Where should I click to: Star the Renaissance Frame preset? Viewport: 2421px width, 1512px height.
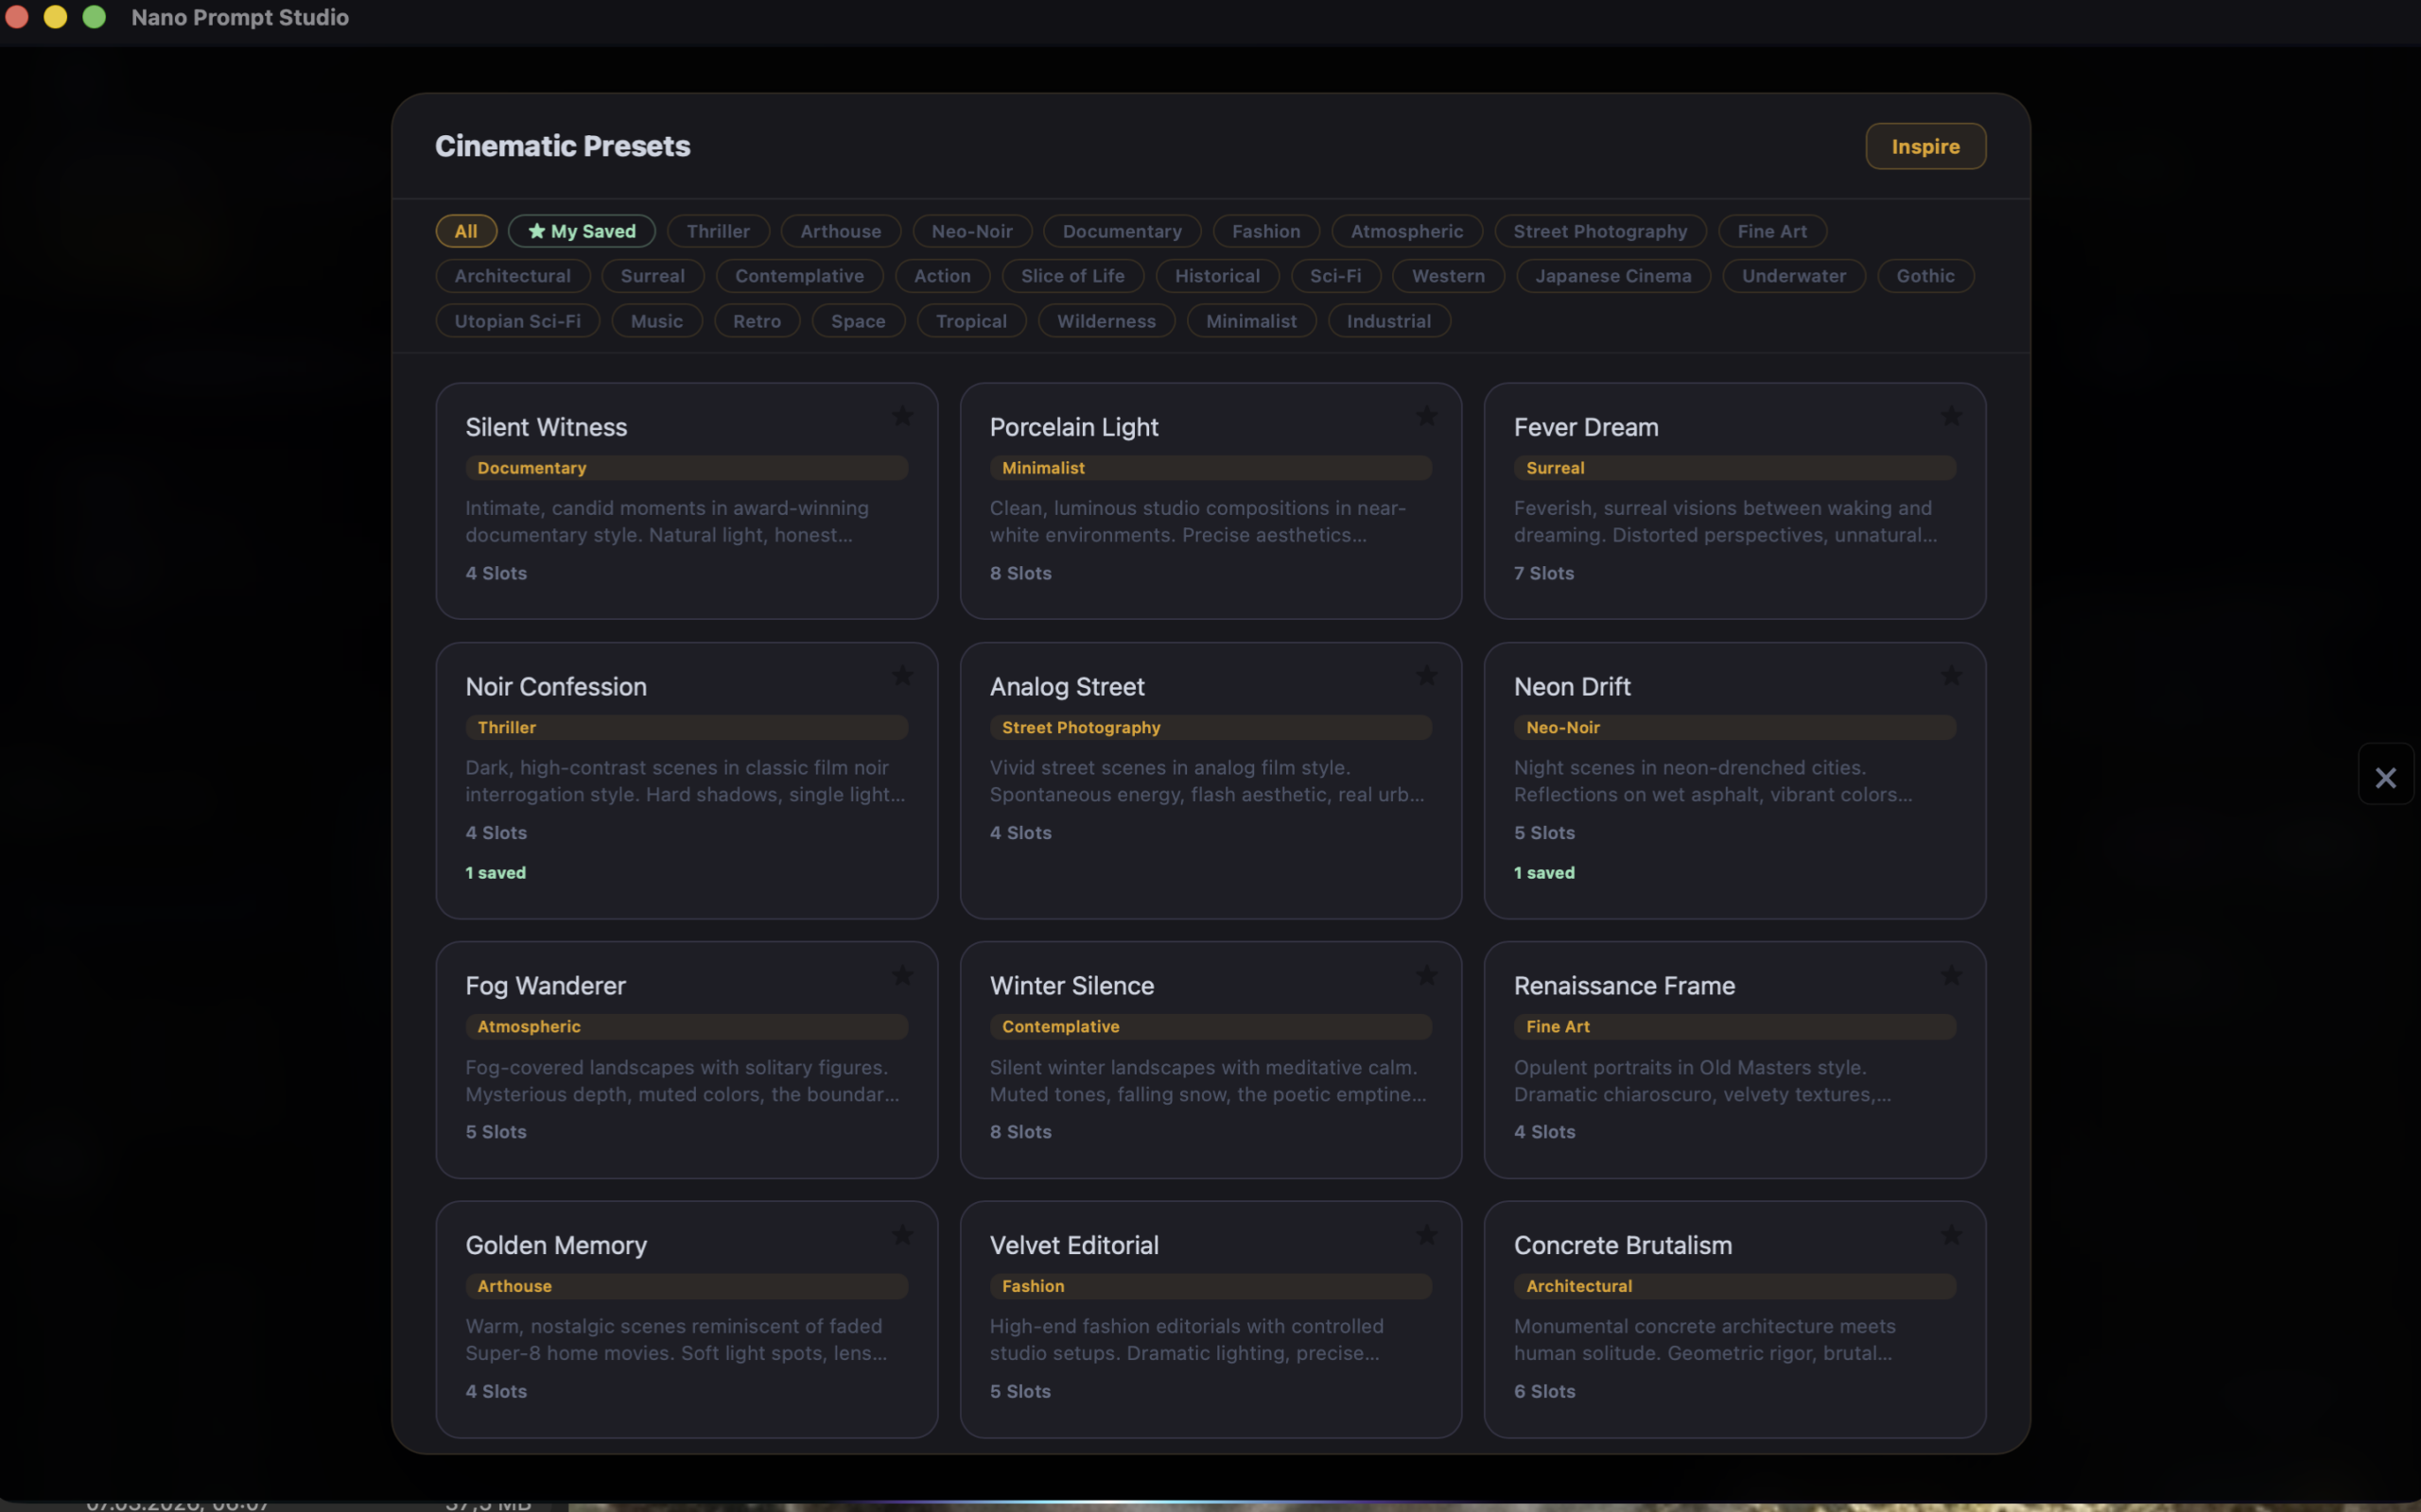(1952, 975)
